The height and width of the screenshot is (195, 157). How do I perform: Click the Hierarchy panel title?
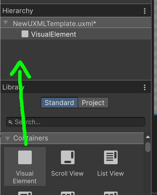click(x=18, y=11)
